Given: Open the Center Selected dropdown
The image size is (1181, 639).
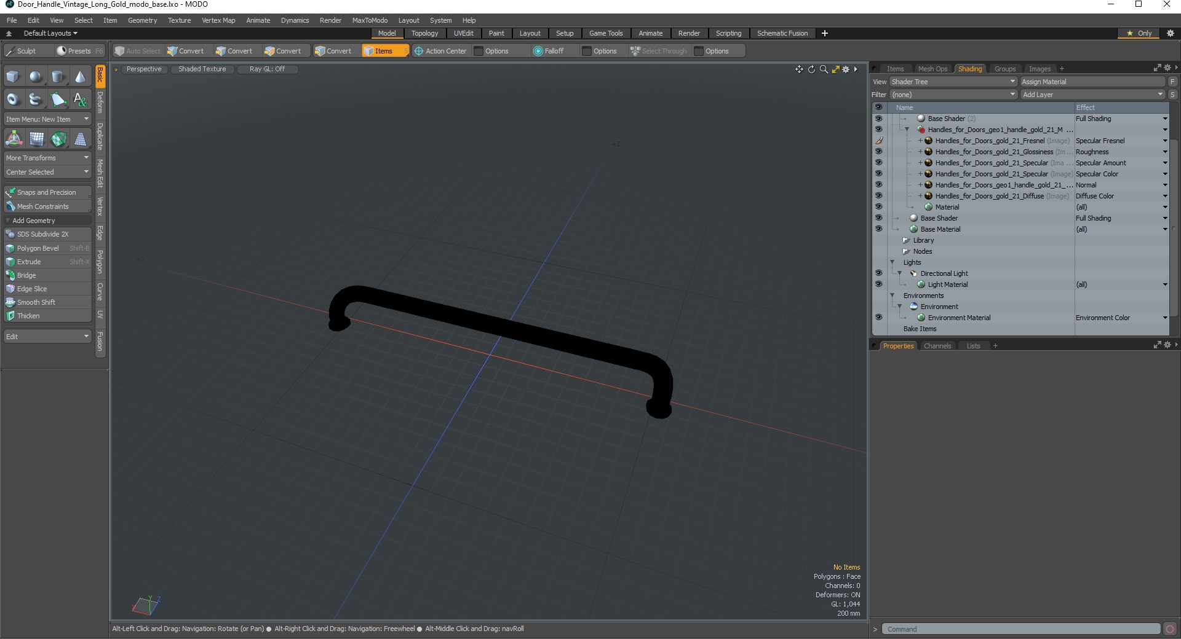Looking at the screenshot, I should tap(47, 172).
